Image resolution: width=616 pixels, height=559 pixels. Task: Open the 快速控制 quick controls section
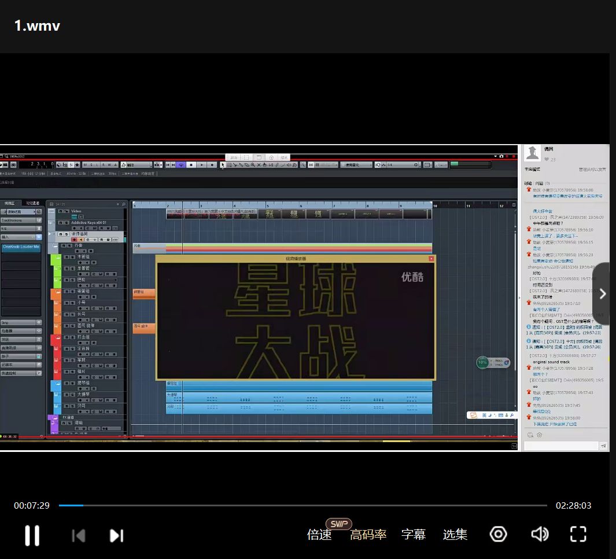click(21, 373)
